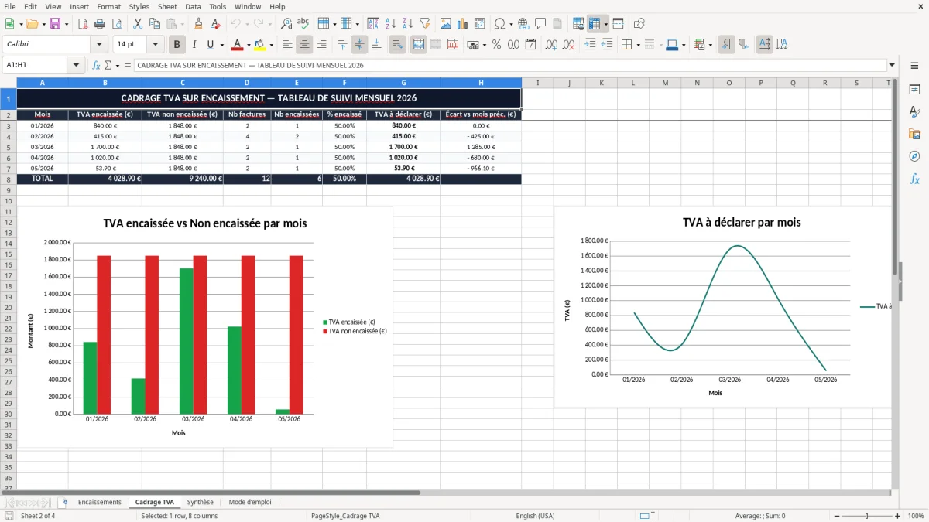Open the Sort dialog icon

click(373, 24)
